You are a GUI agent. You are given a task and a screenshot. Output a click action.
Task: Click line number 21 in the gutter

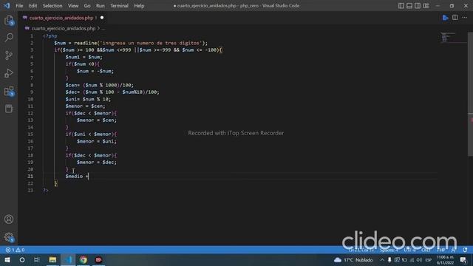click(30, 177)
